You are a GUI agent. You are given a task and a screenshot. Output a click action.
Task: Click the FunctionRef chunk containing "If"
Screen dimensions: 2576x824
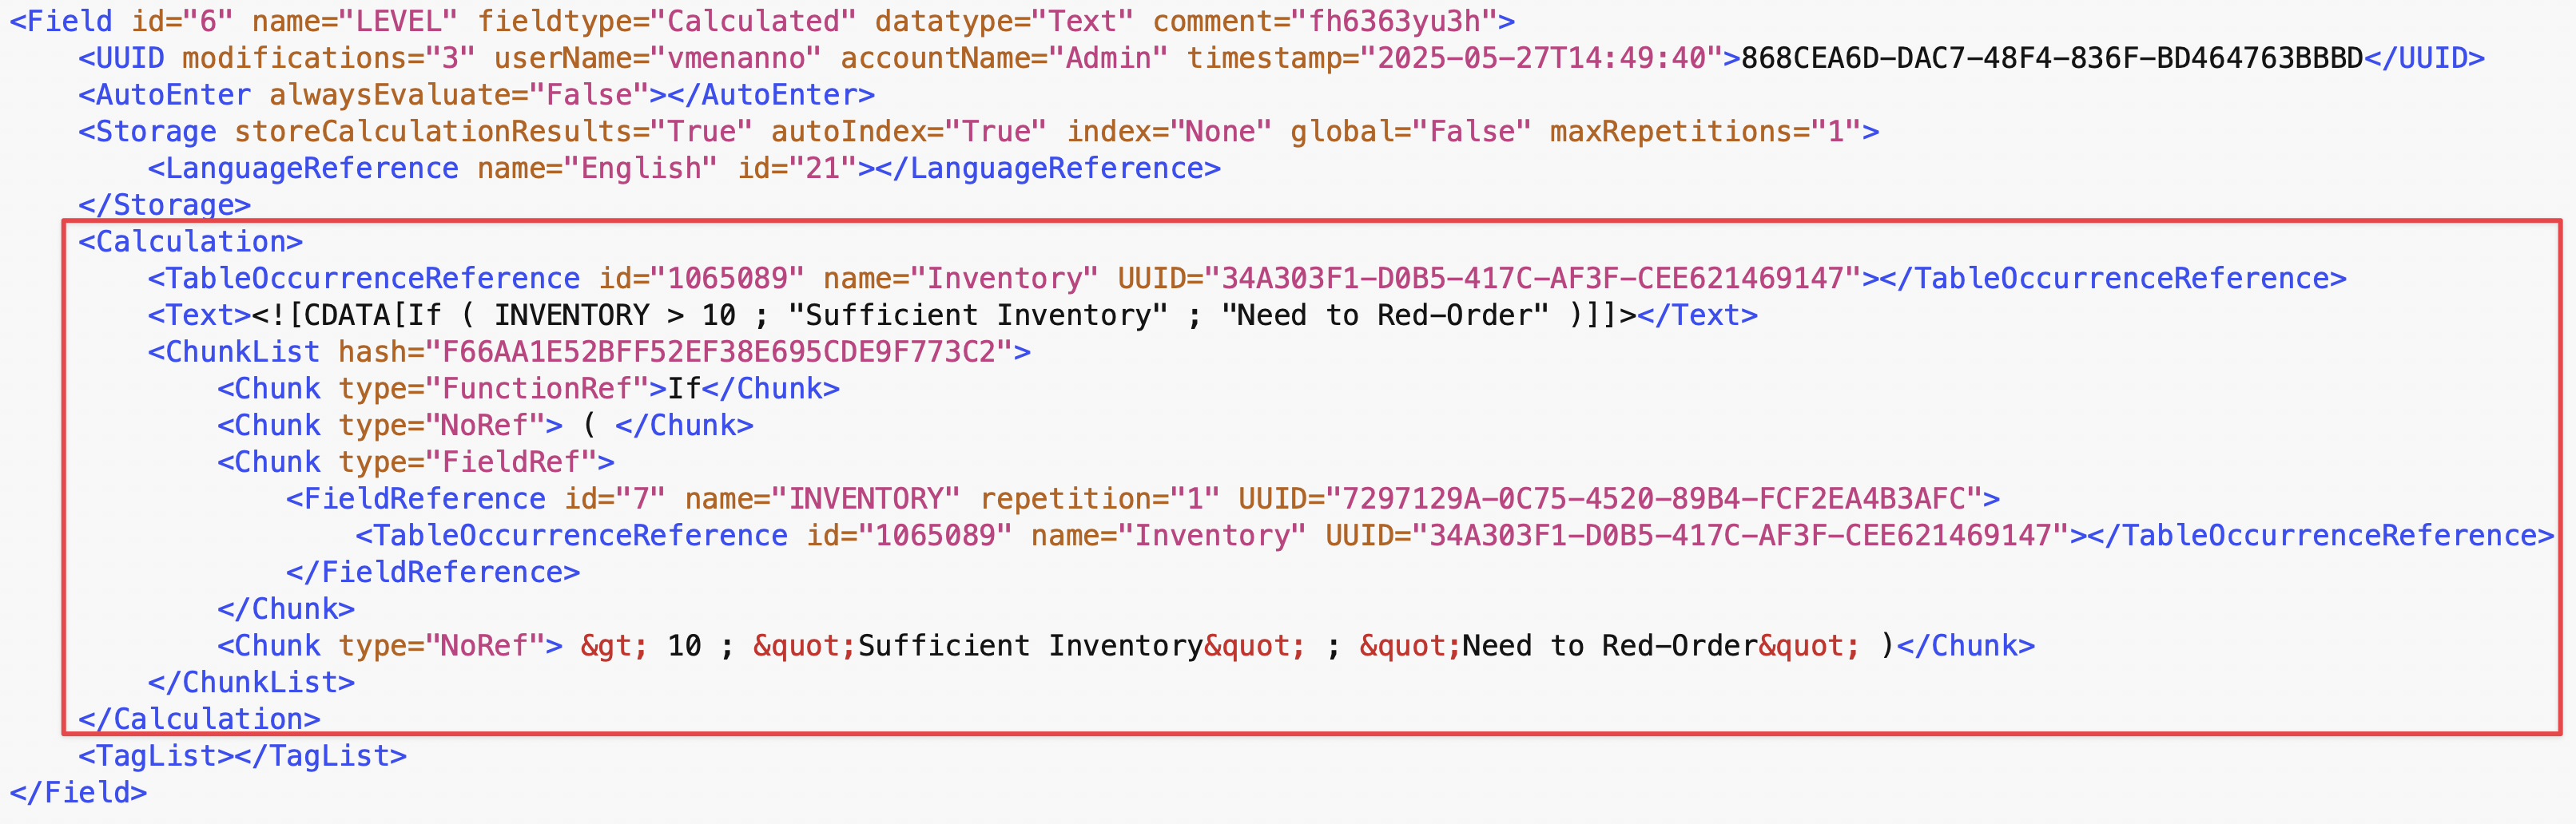[x=527, y=389]
